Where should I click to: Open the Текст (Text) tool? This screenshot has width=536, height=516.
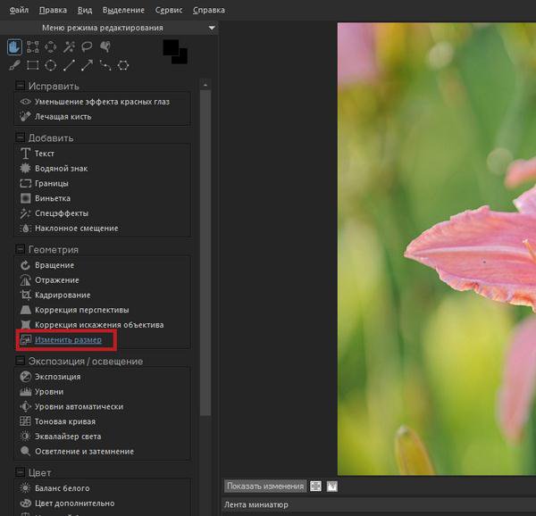click(x=44, y=154)
